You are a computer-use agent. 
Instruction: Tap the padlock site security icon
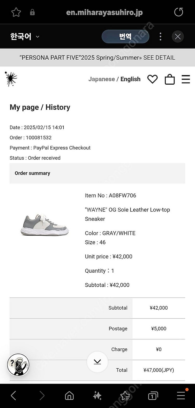coord(32,12)
